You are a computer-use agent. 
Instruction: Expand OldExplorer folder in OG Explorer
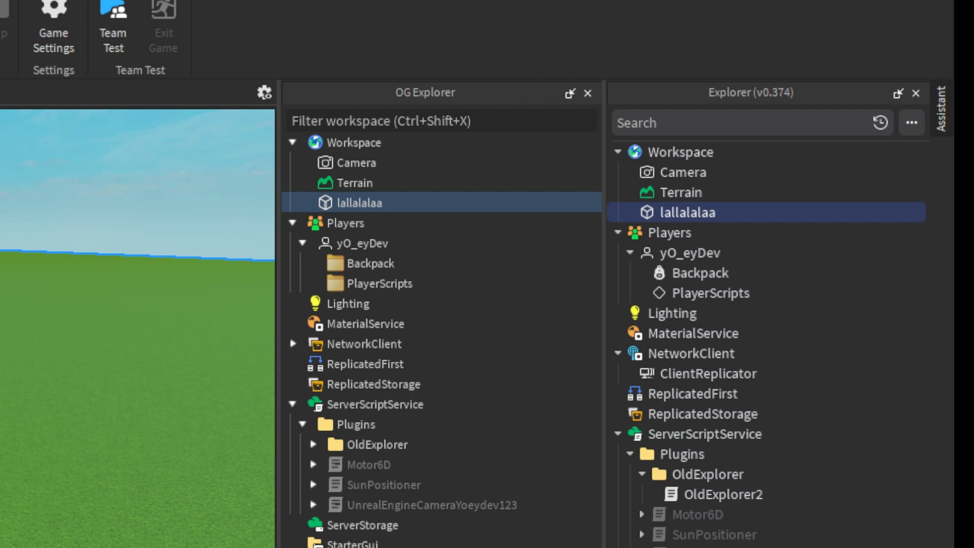(x=313, y=444)
